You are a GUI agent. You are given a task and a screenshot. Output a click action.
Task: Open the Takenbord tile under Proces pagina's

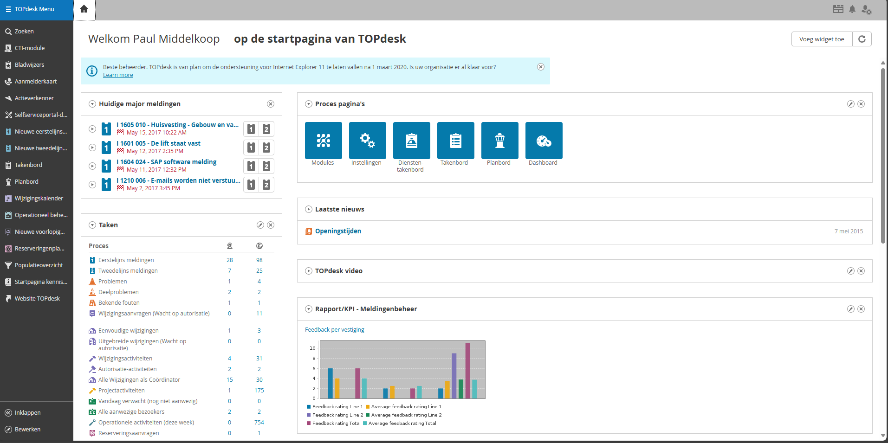(x=455, y=140)
